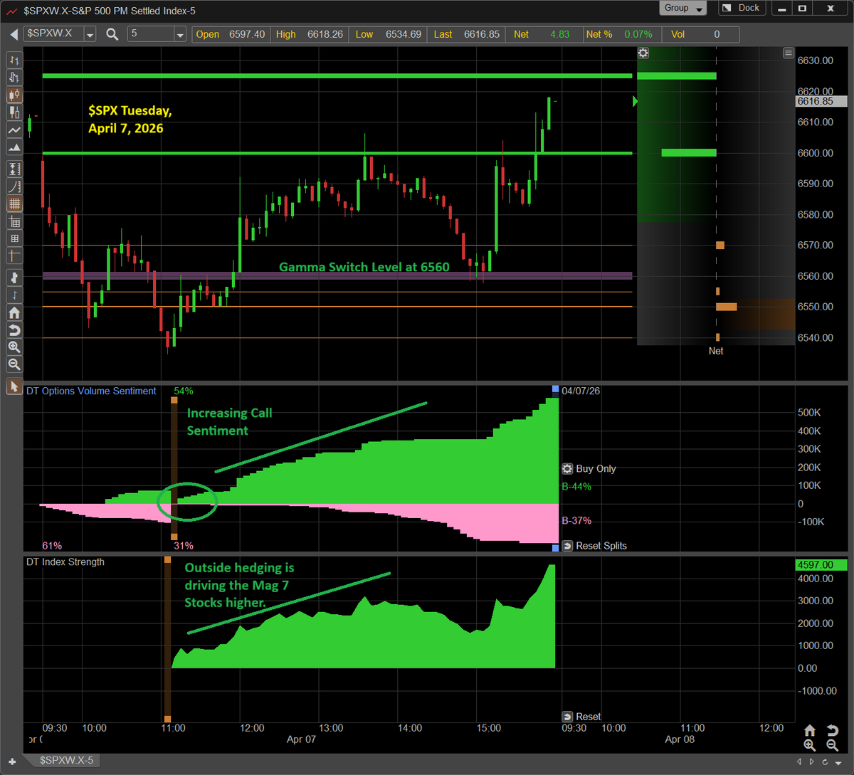This screenshot has width=854, height=775.
Task: Click the plus icon to add a tab
Action: (x=13, y=761)
